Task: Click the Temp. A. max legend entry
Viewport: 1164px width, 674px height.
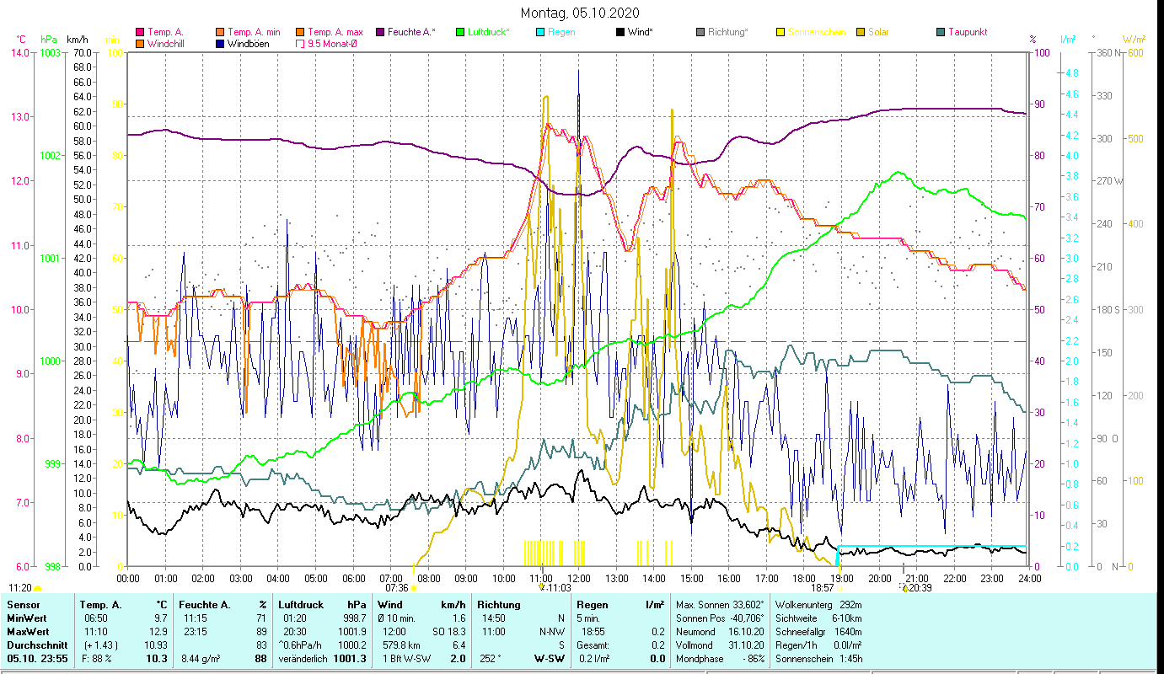Action: pos(335,32)
